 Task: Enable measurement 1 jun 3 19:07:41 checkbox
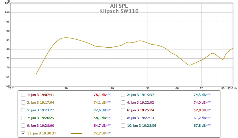coord(23,95)
